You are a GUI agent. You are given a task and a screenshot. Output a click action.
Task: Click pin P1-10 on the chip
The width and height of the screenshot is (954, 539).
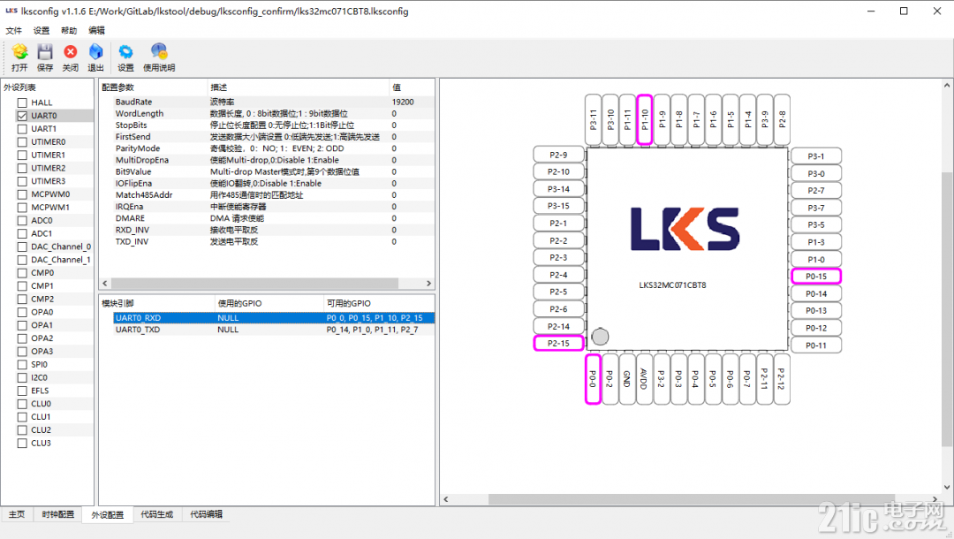point(645,120)
